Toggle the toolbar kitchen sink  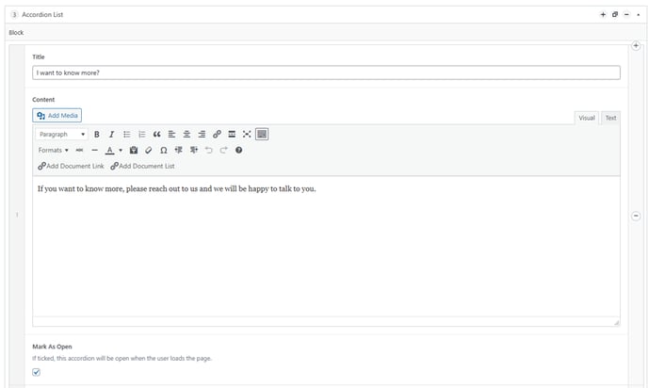[262, 135]
